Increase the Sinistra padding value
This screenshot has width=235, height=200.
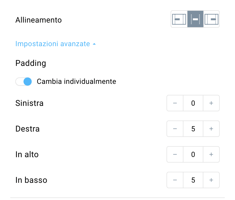tap(211, 103)
